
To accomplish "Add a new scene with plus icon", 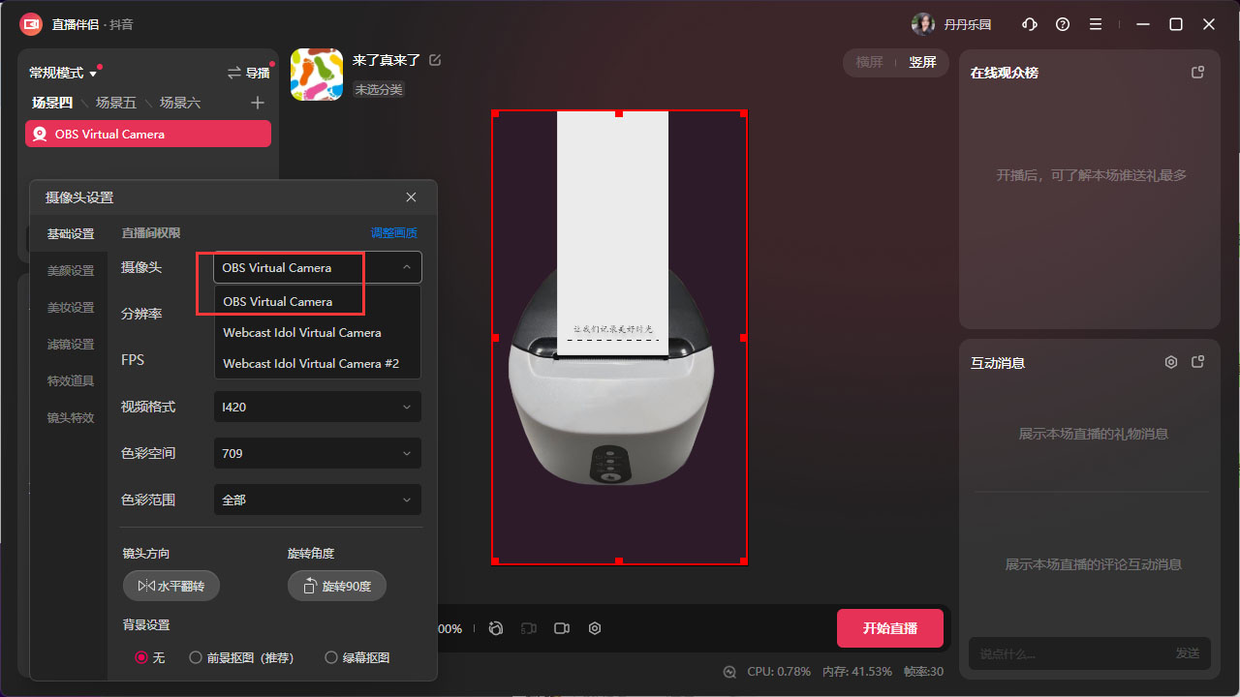I will (257, 103).
